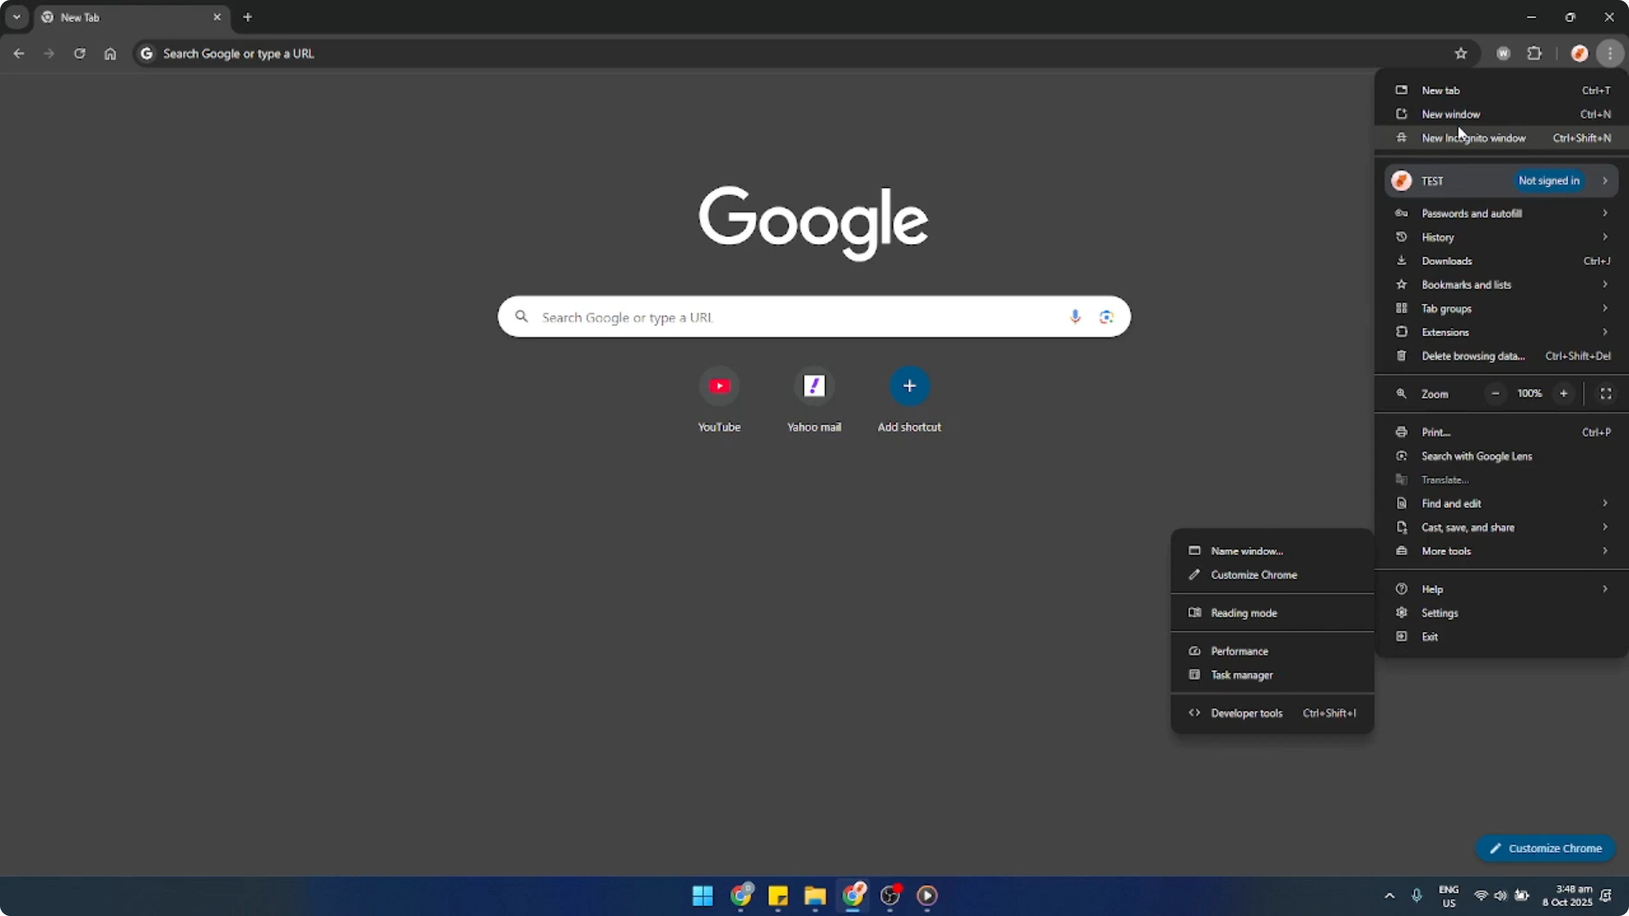Screen dimensions: 1629x916
Task: Open the Yahoo mail shortcut tile
Action: click(x=814, y=400)
